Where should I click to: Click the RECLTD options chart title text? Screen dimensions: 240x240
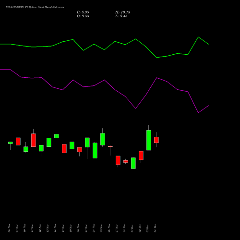tap(35, 7)
